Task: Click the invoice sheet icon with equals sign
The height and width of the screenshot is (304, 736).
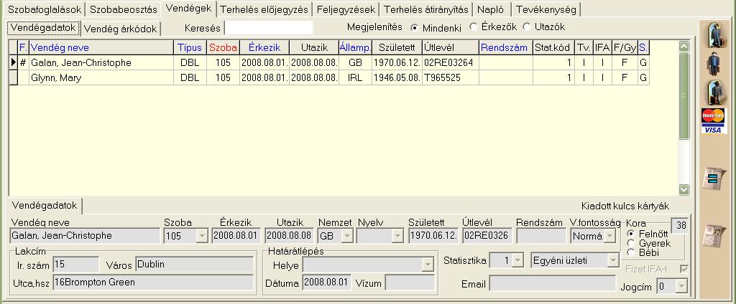Action: click(714, 179)
